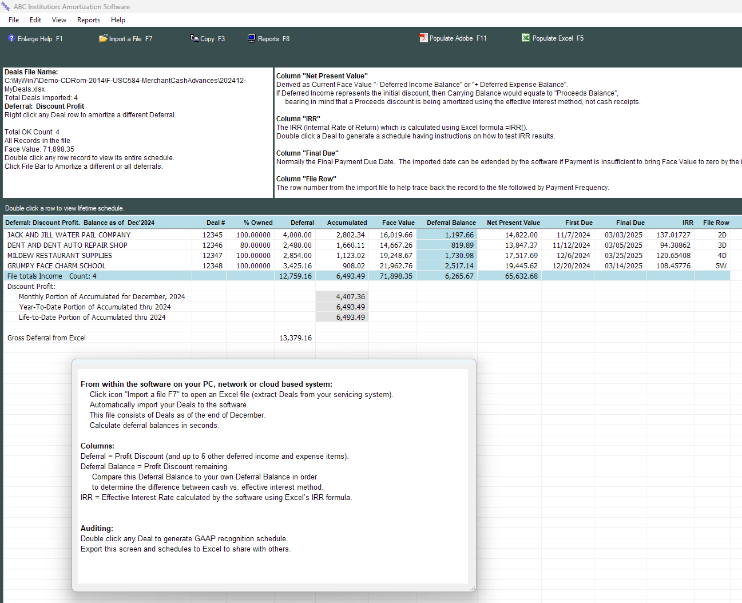Click Gross Deferral value 13,379.16
This screenshot has height=603, width=742.
(x=295, y=338)
